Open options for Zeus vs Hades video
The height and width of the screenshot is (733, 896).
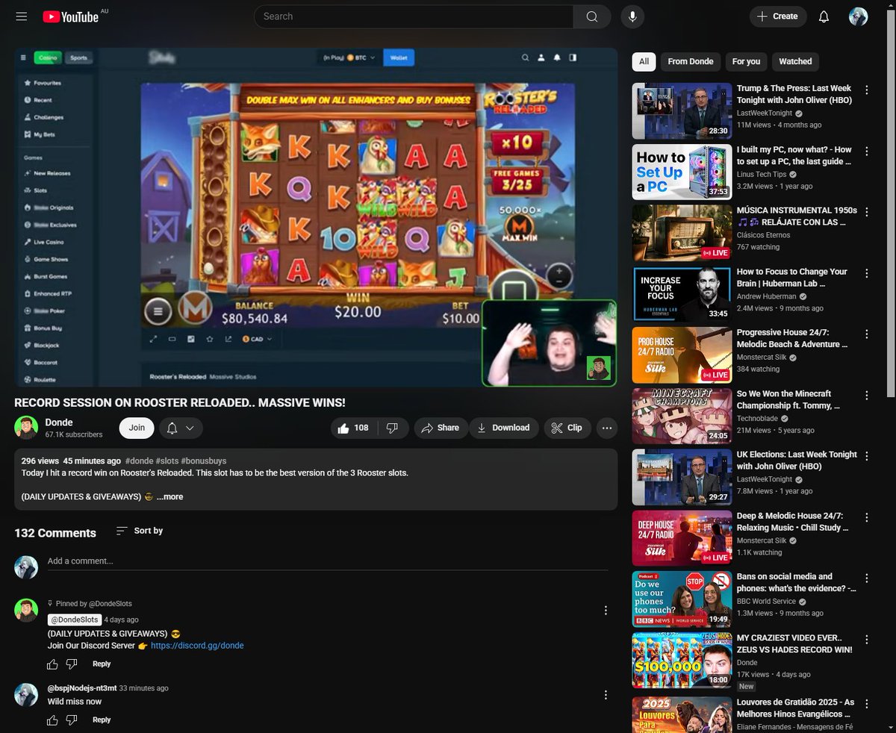tap(866, 639)
